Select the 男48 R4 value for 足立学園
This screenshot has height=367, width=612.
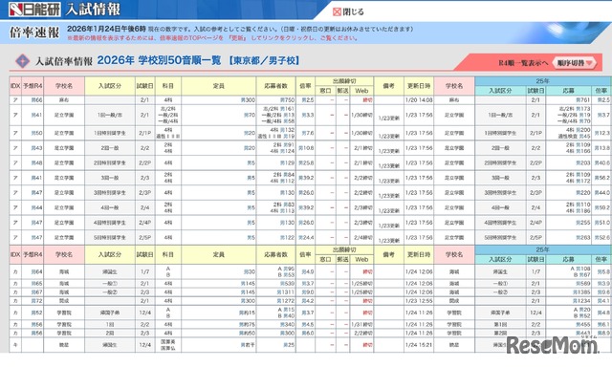[x=37, y=163]
